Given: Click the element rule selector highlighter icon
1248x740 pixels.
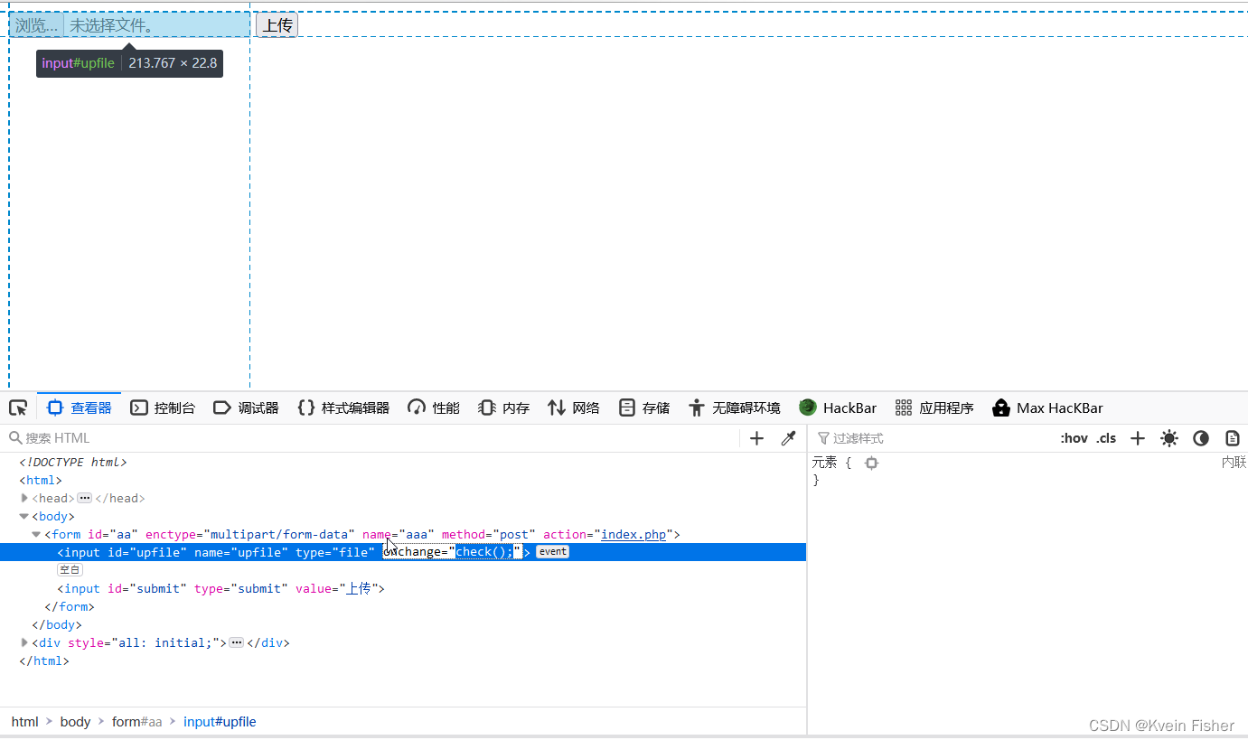Looking at the screenshot, I should [x=871, y=463].
